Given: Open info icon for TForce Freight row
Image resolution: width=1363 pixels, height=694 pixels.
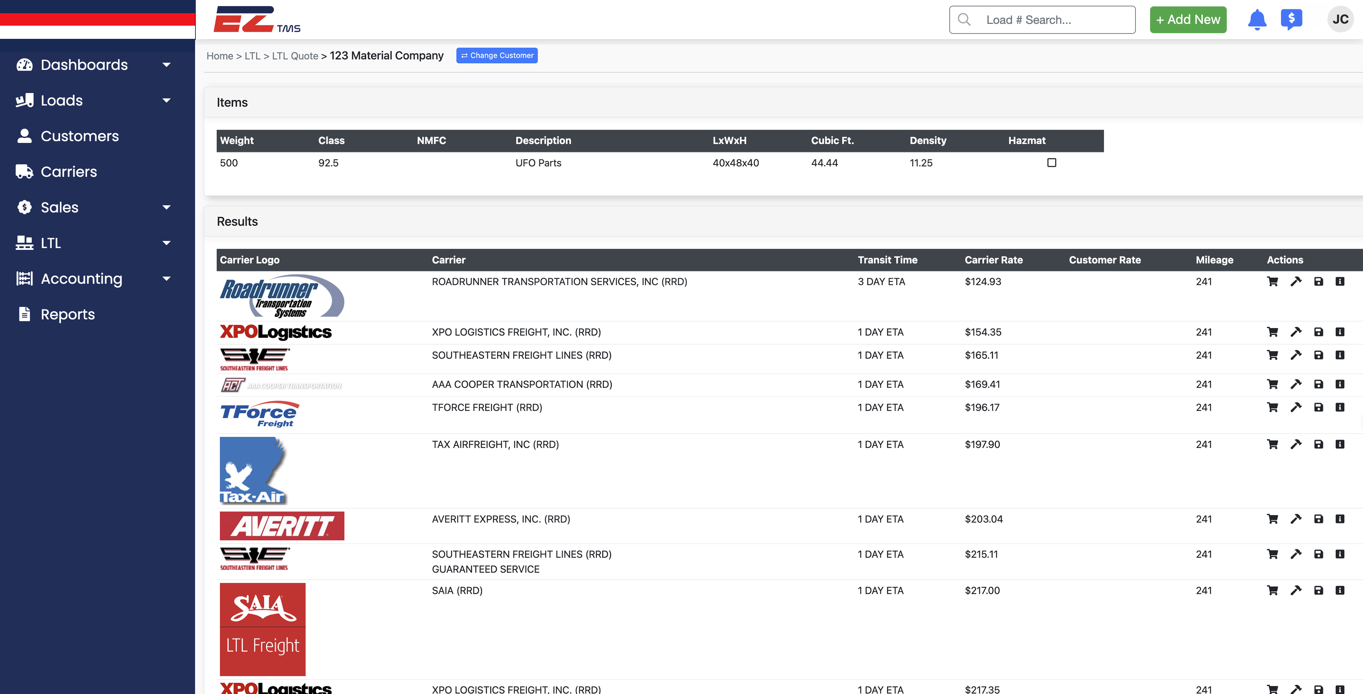Looking at the screenshot, I should pyautogui.click(x=1340, y=407).
